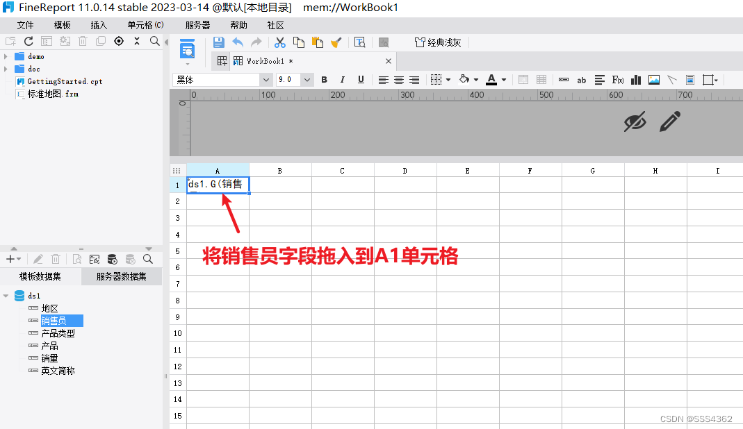Toggle underline formatting
743x429 pixels.
(361, 80)
